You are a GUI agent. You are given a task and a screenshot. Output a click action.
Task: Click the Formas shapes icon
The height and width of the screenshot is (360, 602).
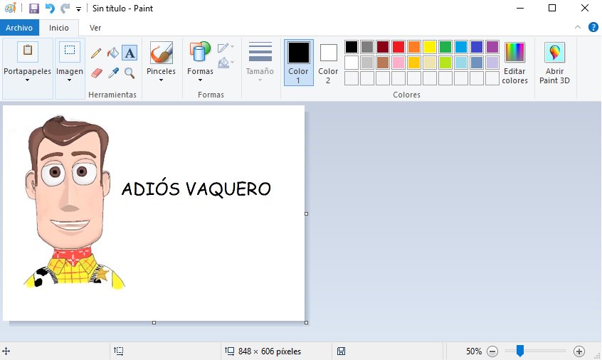pyautogui.click(x=200, y=52)
